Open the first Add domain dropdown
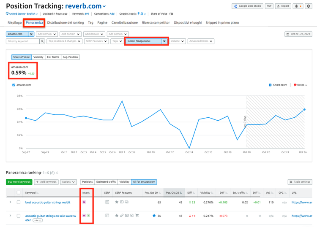Viewport: 317px width, 227px height. tap(47, 34)
